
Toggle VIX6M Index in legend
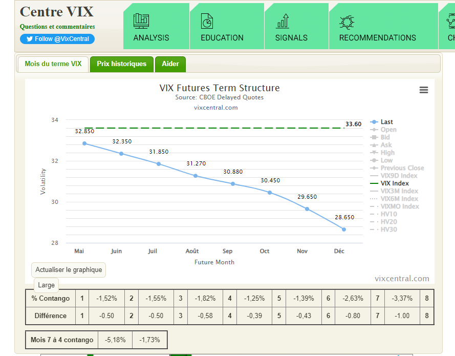tap(394, 199)
